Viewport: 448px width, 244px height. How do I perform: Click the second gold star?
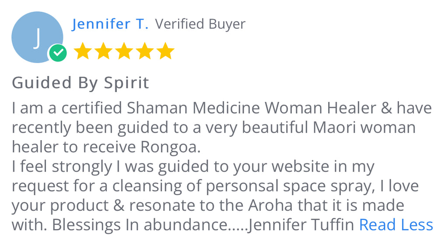coord(103,51)
